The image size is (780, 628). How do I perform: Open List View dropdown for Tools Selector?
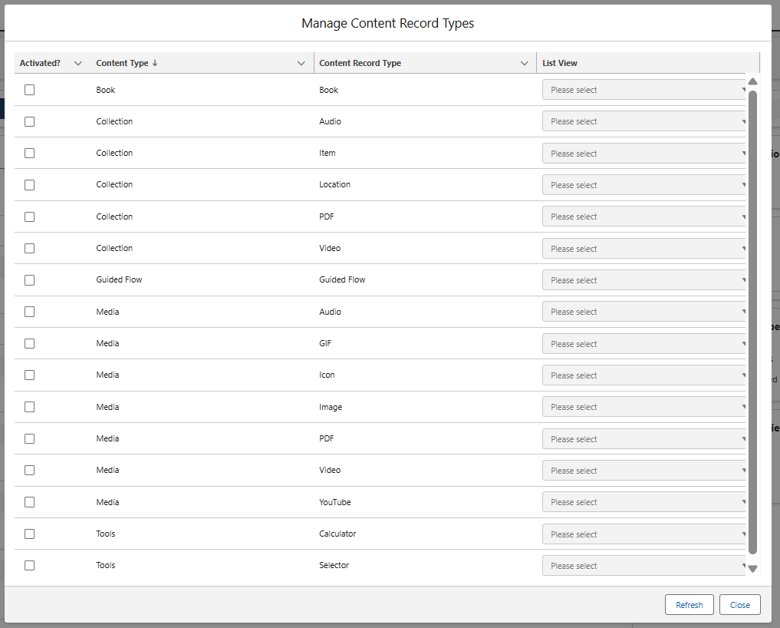tap(645, 566)
